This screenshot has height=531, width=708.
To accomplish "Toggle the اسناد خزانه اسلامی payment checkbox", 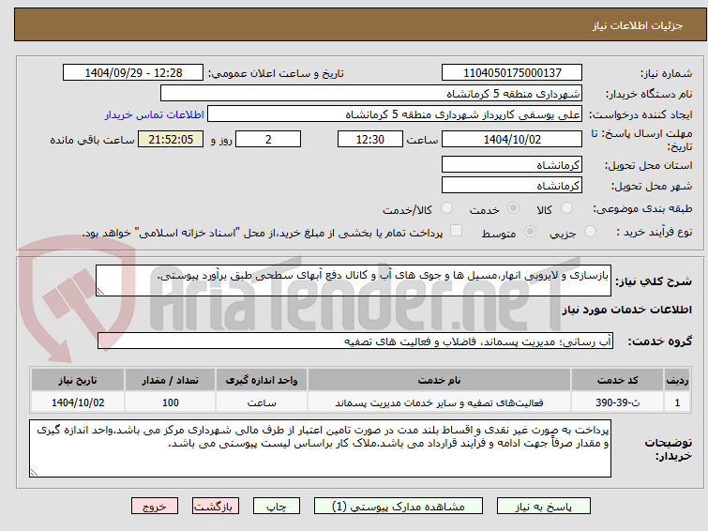I will tap(457, 231).
